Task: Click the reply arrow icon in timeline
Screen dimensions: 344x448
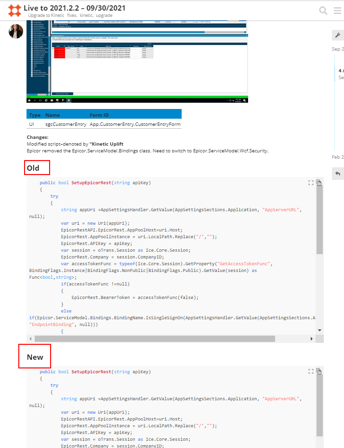Action: point(338,174)
